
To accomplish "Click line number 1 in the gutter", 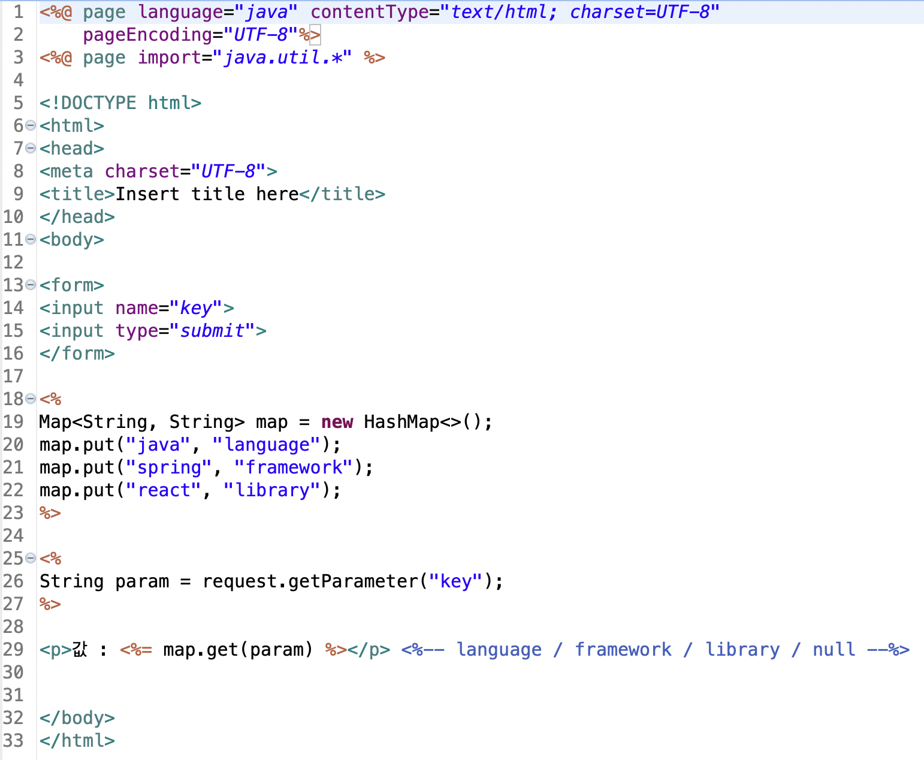I will 18,12.
